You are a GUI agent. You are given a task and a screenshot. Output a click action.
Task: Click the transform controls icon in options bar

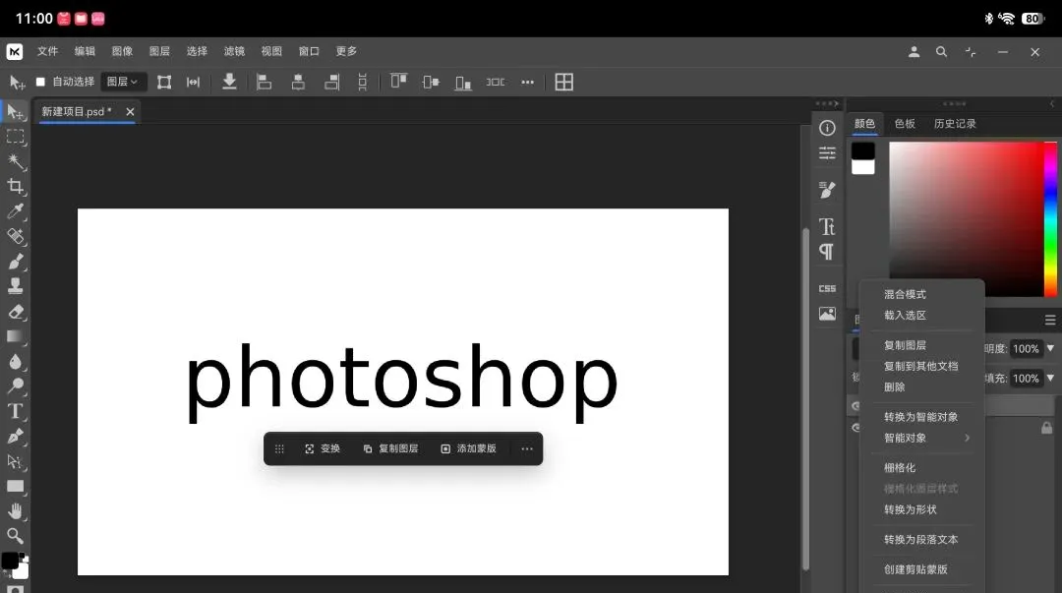pyautogui.click(x=164, y=82)
